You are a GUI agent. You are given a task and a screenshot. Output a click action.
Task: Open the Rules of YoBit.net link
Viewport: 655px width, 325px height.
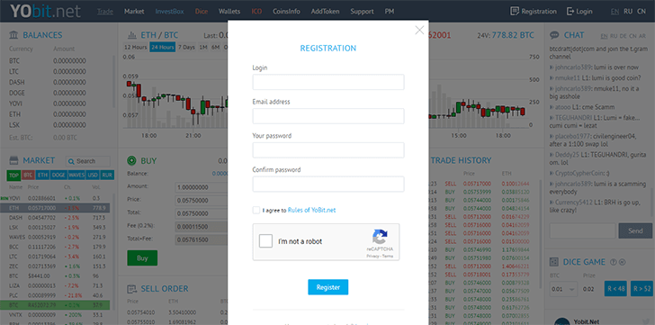click(311, 210)
